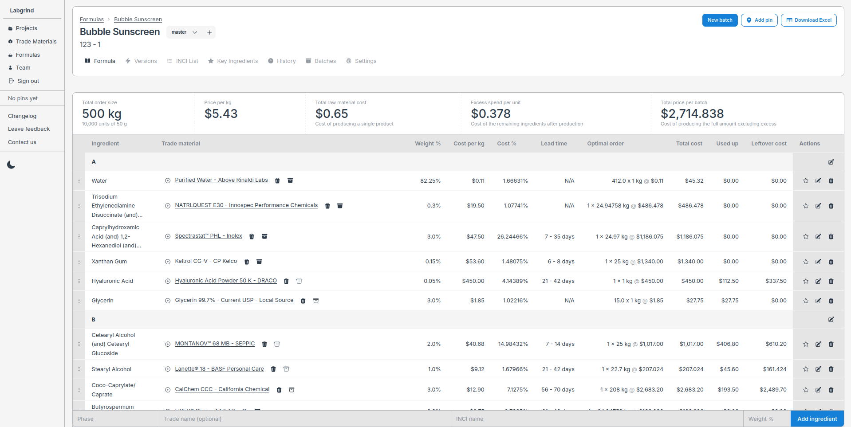Star the Water ingredient row
The height and width of the screenshot is (427, 851).
pos(805,181)
